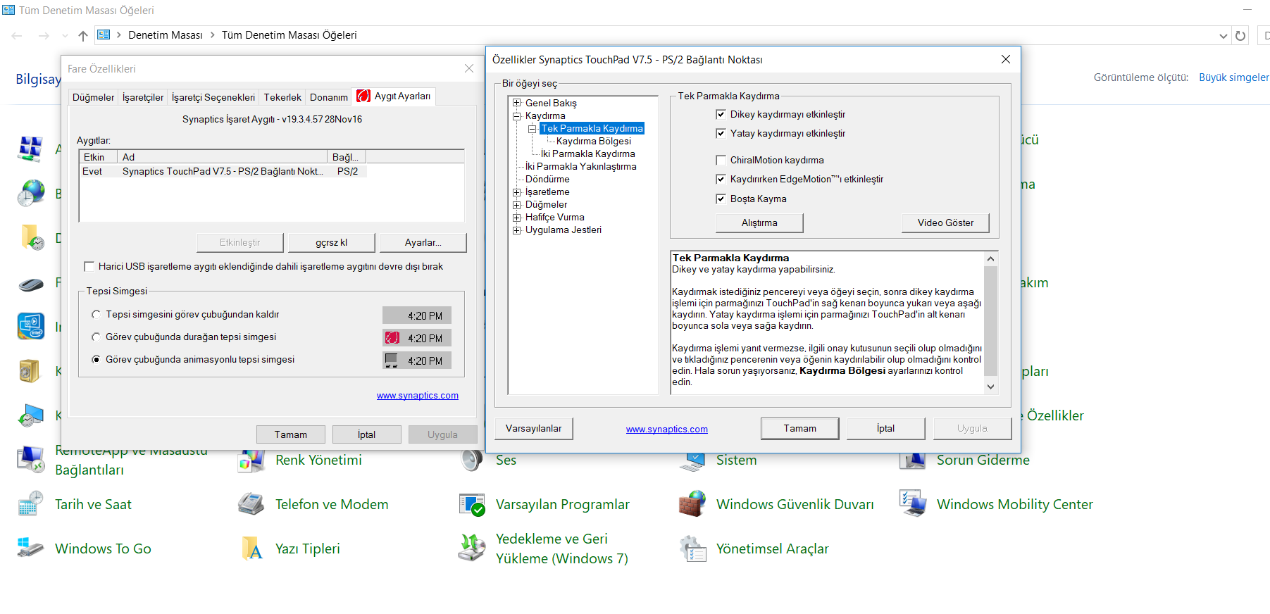This screenshot has height=614, width=1270.
Task: Select Görev çubuğunda animasyonlu tepsi simgesi
Action: coord(96,359)
